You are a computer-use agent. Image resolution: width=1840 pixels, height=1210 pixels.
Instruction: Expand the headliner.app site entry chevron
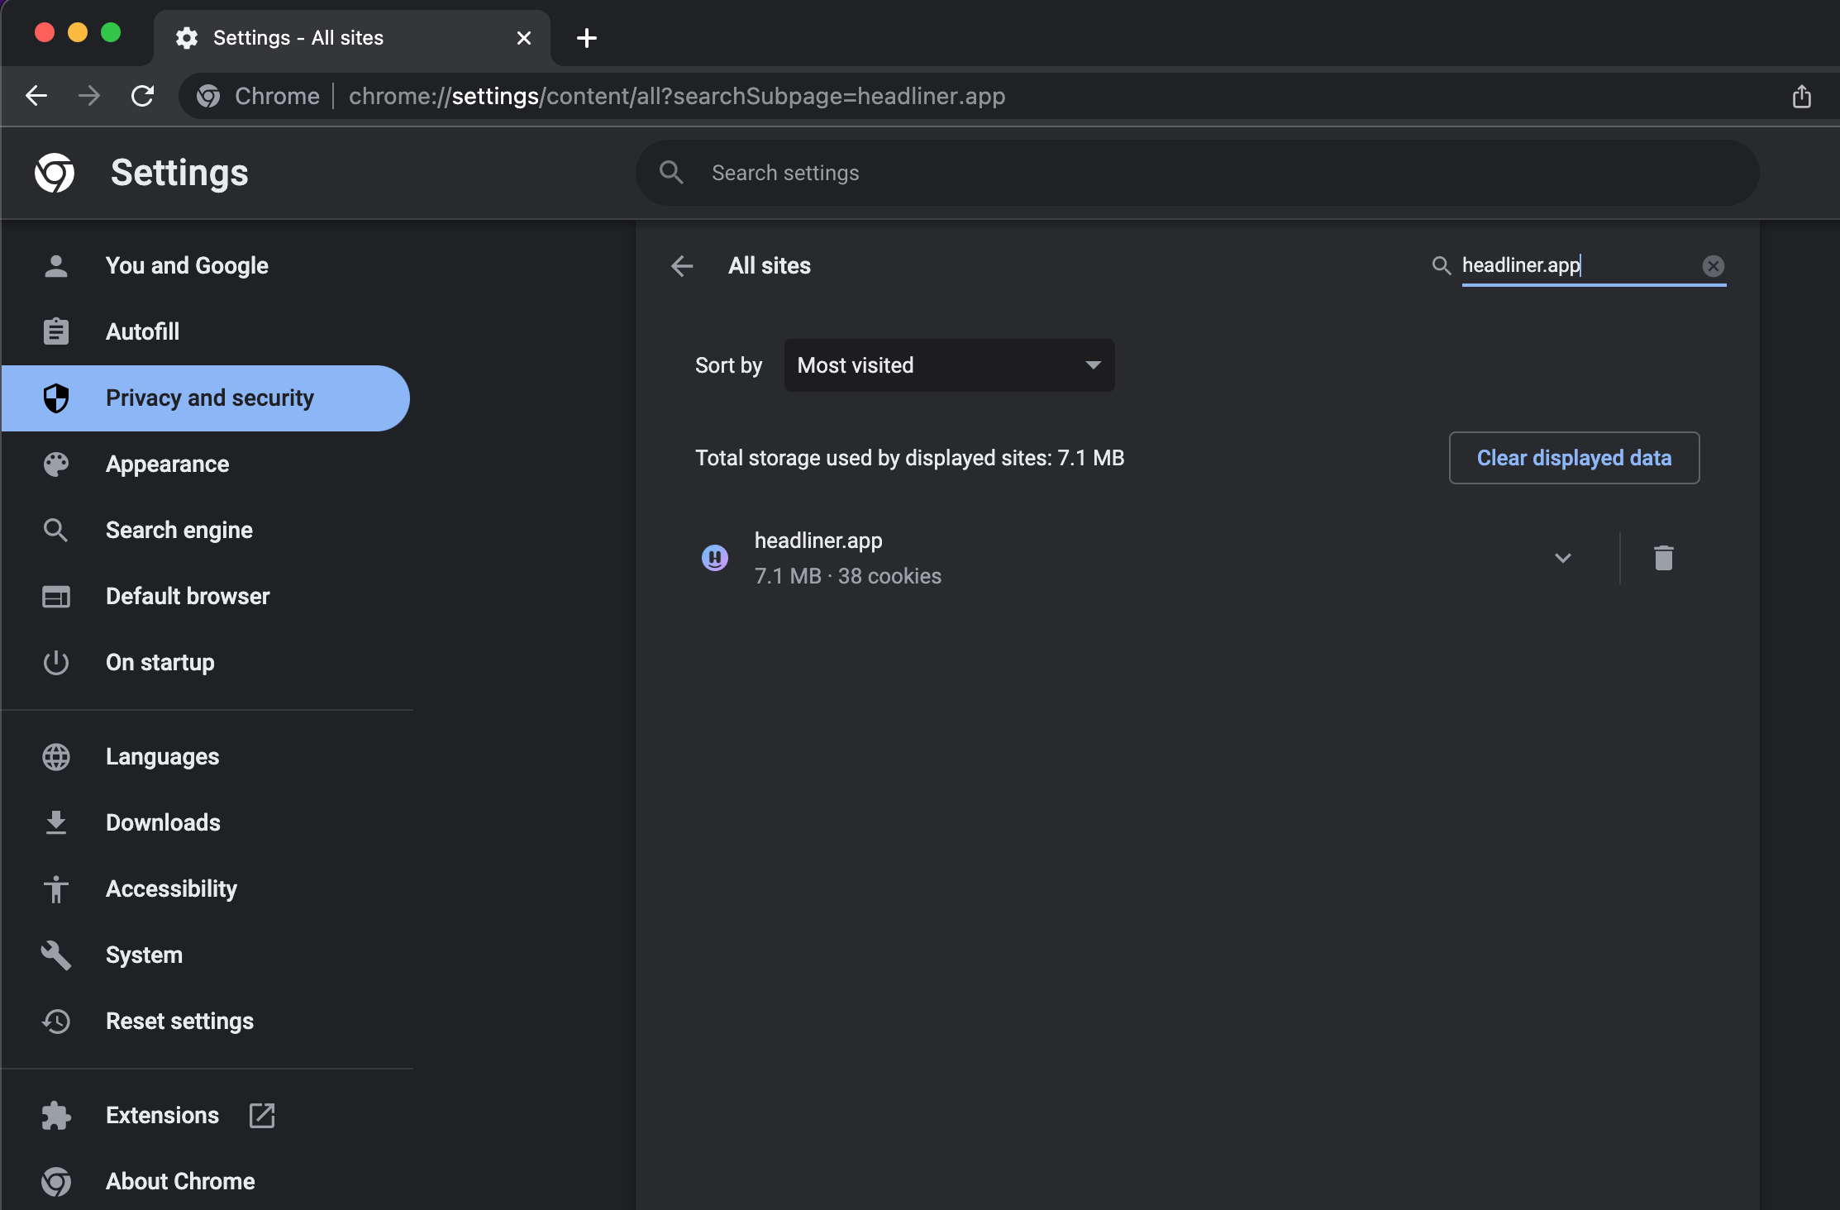(x=1562, y=558)
